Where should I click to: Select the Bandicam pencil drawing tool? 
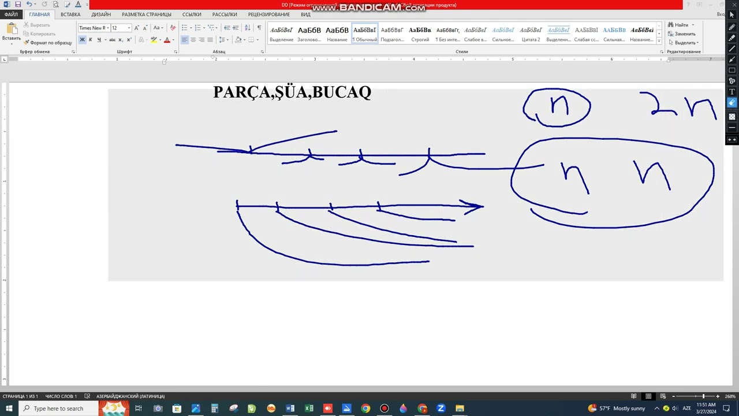[x=731, y=27]
